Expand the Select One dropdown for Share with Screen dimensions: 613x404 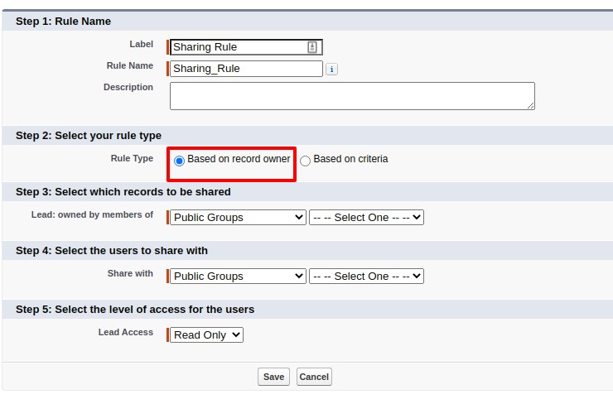coord(366,277)
